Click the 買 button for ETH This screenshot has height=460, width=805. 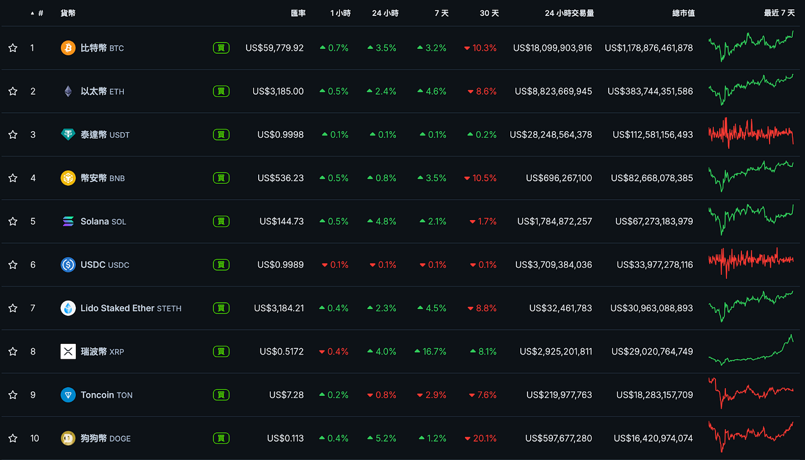[221, 91]
